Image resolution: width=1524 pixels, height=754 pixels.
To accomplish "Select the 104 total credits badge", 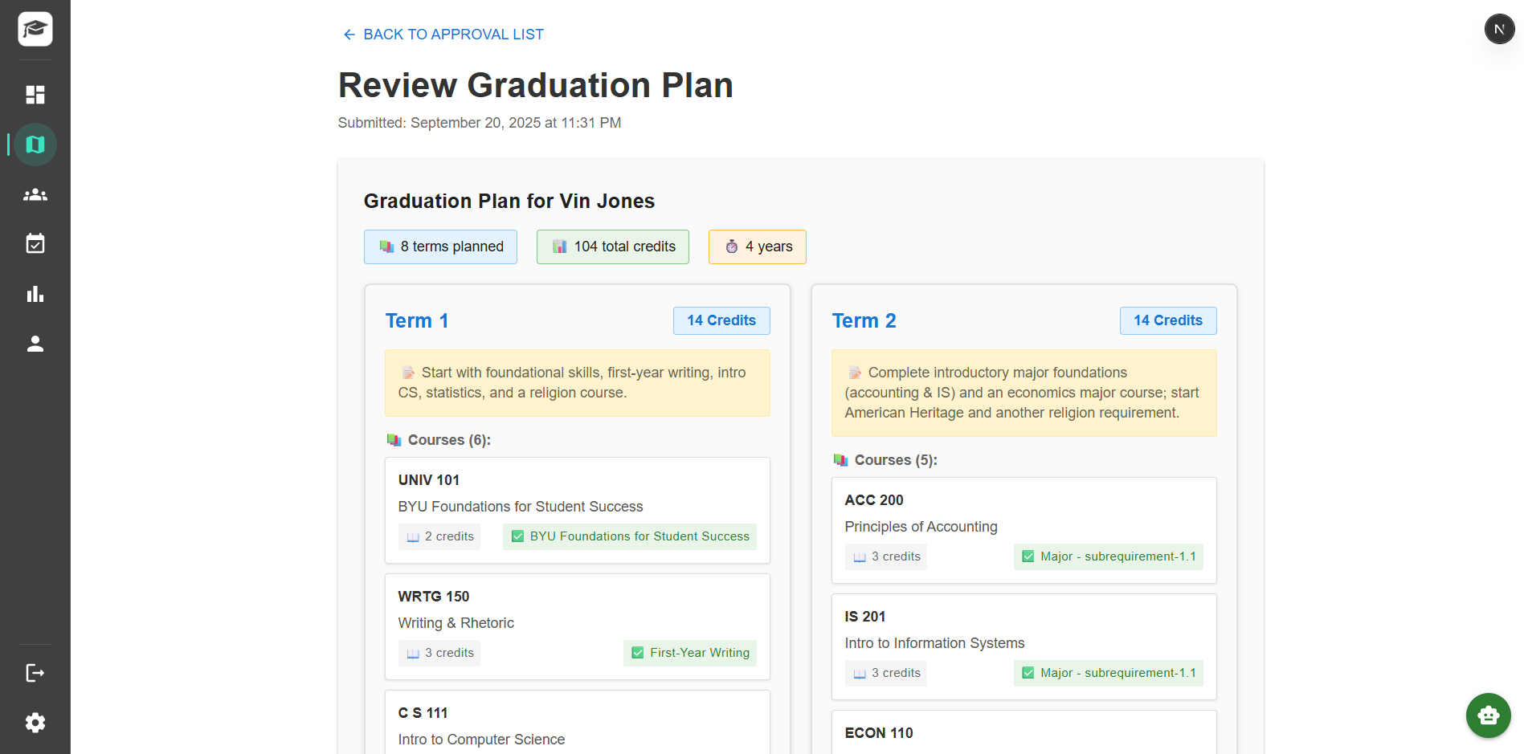I will point(612,247).
